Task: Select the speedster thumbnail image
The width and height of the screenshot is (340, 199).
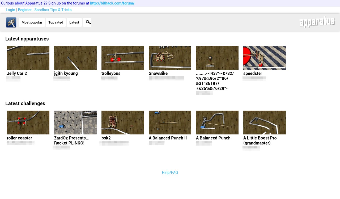Action: pos(265,58)
